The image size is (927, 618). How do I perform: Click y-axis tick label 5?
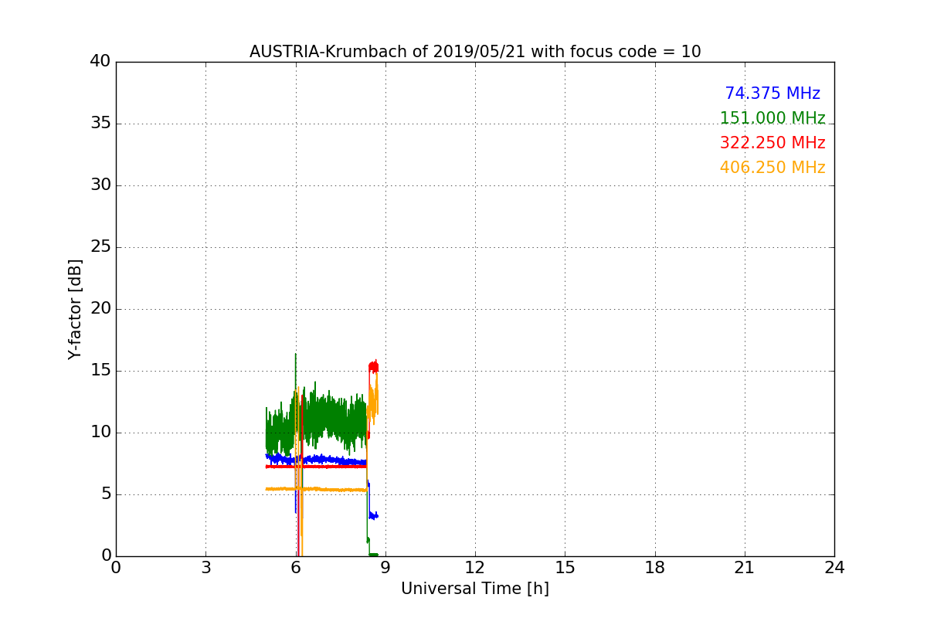click(105, 494)
